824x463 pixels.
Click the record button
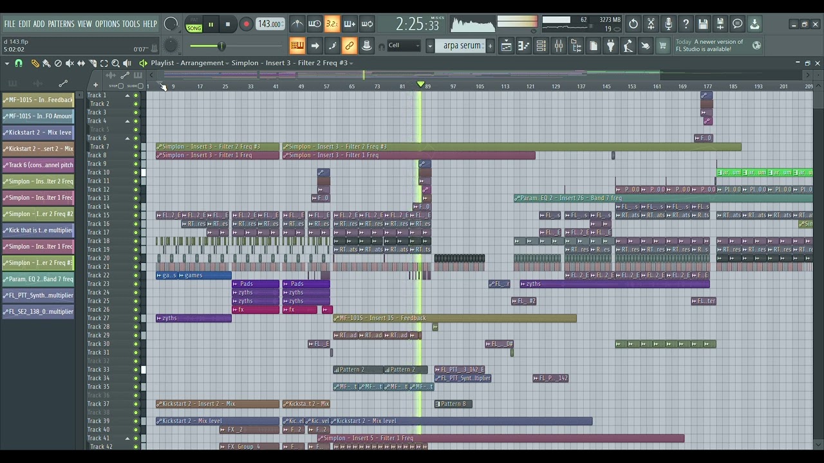coord(246,24)
